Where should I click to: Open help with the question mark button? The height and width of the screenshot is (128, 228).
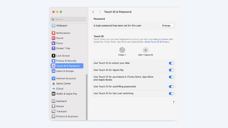pos(173,102)
